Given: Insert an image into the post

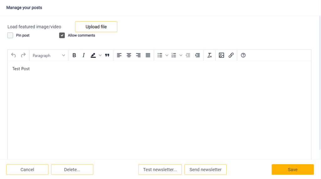Looking at the screenshot, I should coord(222,55).
